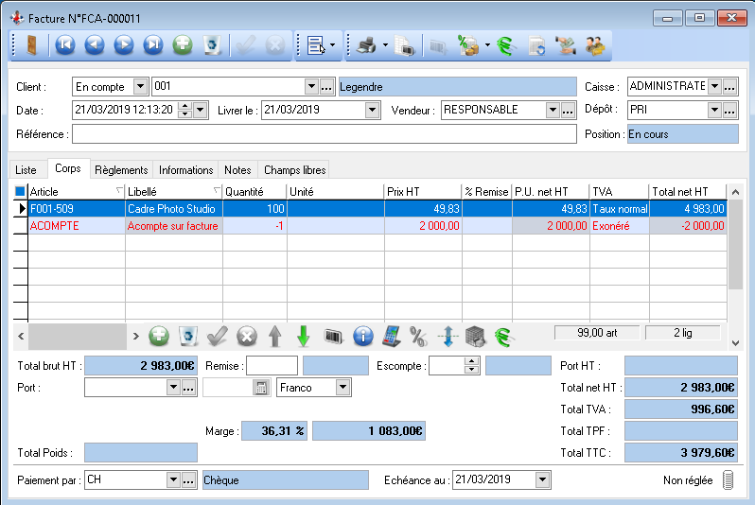Click the percent discount icon below grid
This screenshot has height=505, width=755.
pyautogui.click(x=418, y=335)
